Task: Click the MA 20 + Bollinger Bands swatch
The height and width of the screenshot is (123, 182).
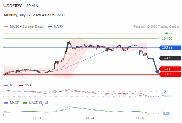Action: pyautogui.click(x=6, y=27)
